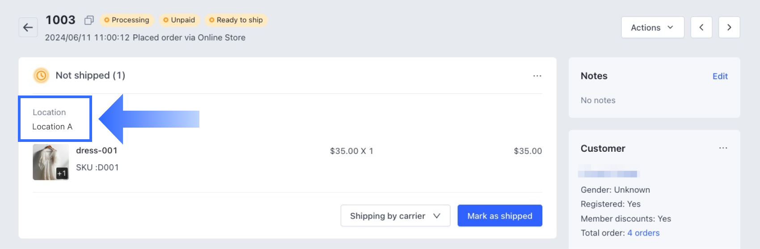Image resolution: width=760 pixels, height=249 pixels.
Task: Open the Actions dropdown
Action: coord(652,28)
